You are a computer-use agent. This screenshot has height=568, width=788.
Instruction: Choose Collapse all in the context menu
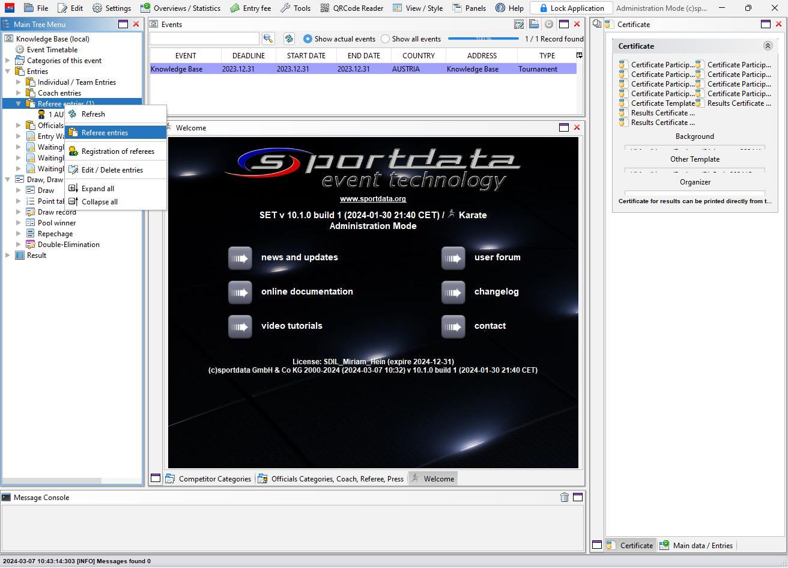click(x=115, y=202)
